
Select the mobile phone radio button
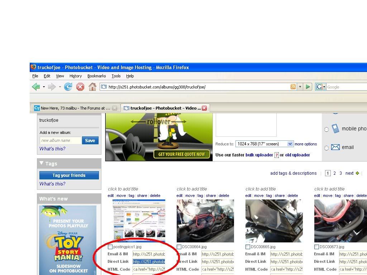click(327, 129)
